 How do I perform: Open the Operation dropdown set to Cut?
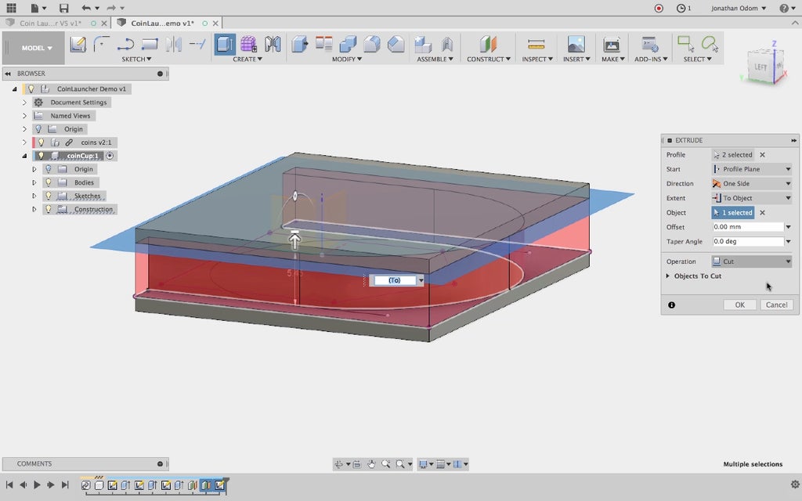(751, 261)
